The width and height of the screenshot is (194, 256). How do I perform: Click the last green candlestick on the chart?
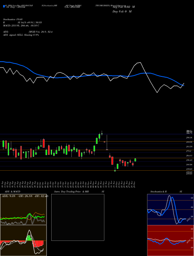click(x=135, y=160)
